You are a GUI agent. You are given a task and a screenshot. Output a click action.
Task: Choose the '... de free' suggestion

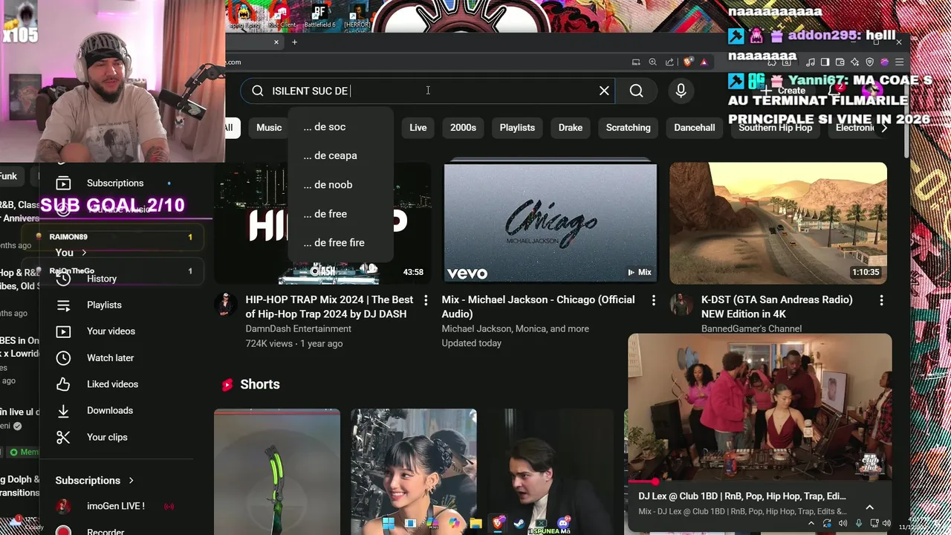tap(340, 214)
